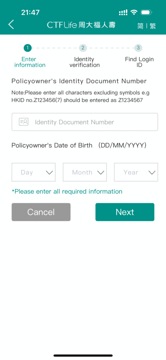Switch language to Simplified Chinese 简
166x360 pixels.
[140, 26]
